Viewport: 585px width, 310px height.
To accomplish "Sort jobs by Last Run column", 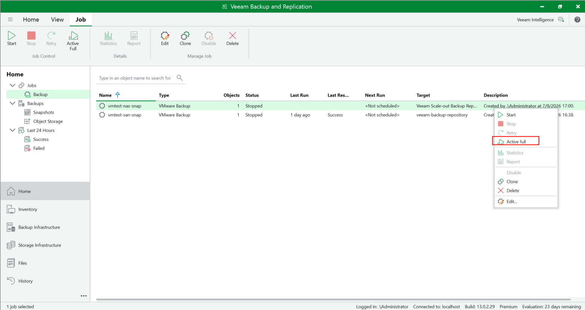I will 299,95.
